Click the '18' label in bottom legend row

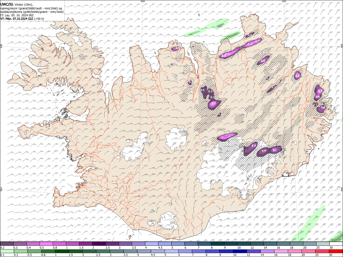pos(290,255)
